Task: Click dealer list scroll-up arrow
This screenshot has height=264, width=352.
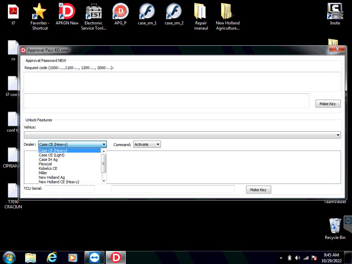Action: pyautogui.click(x=104, y=151)
